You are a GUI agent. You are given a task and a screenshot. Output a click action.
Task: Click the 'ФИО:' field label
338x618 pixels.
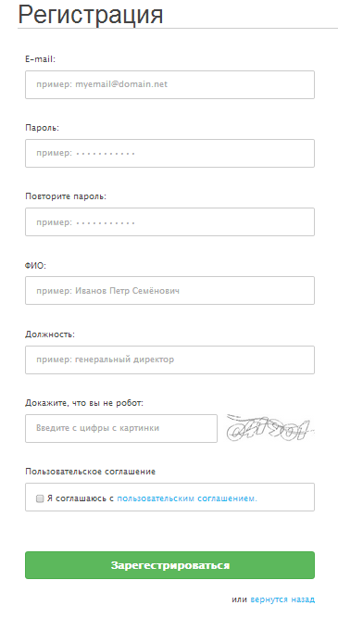(x=35, y=266)
